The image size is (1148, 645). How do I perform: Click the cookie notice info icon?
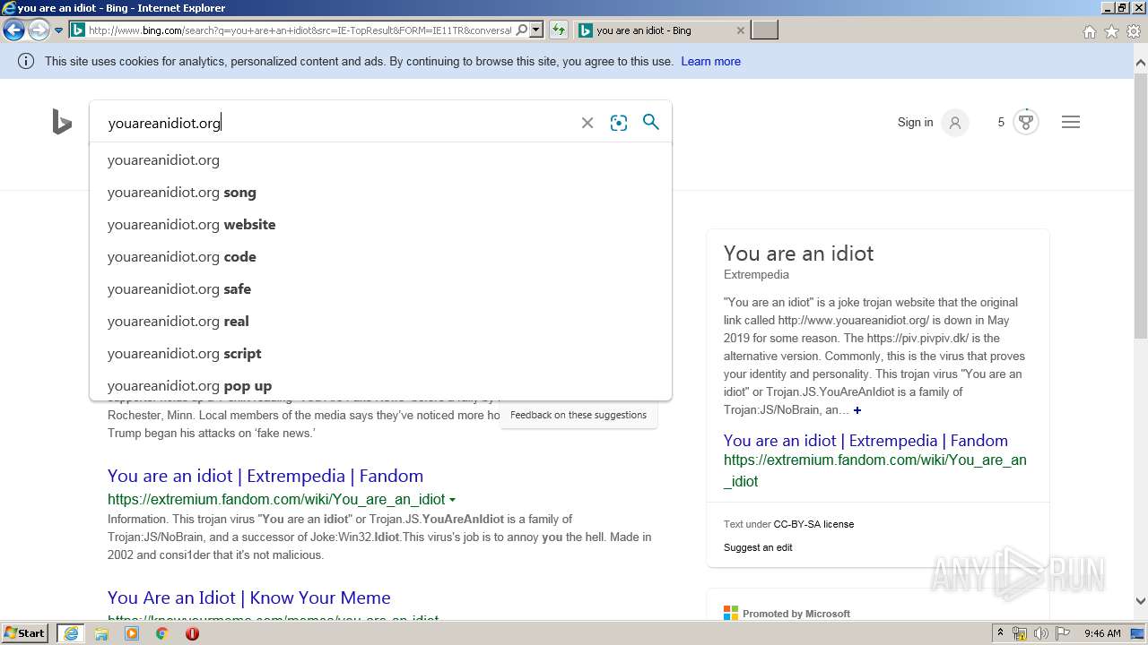coord(26,62)
